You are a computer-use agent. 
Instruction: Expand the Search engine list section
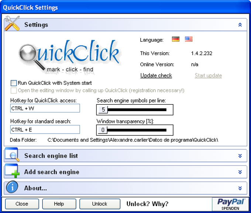[240, 156]
